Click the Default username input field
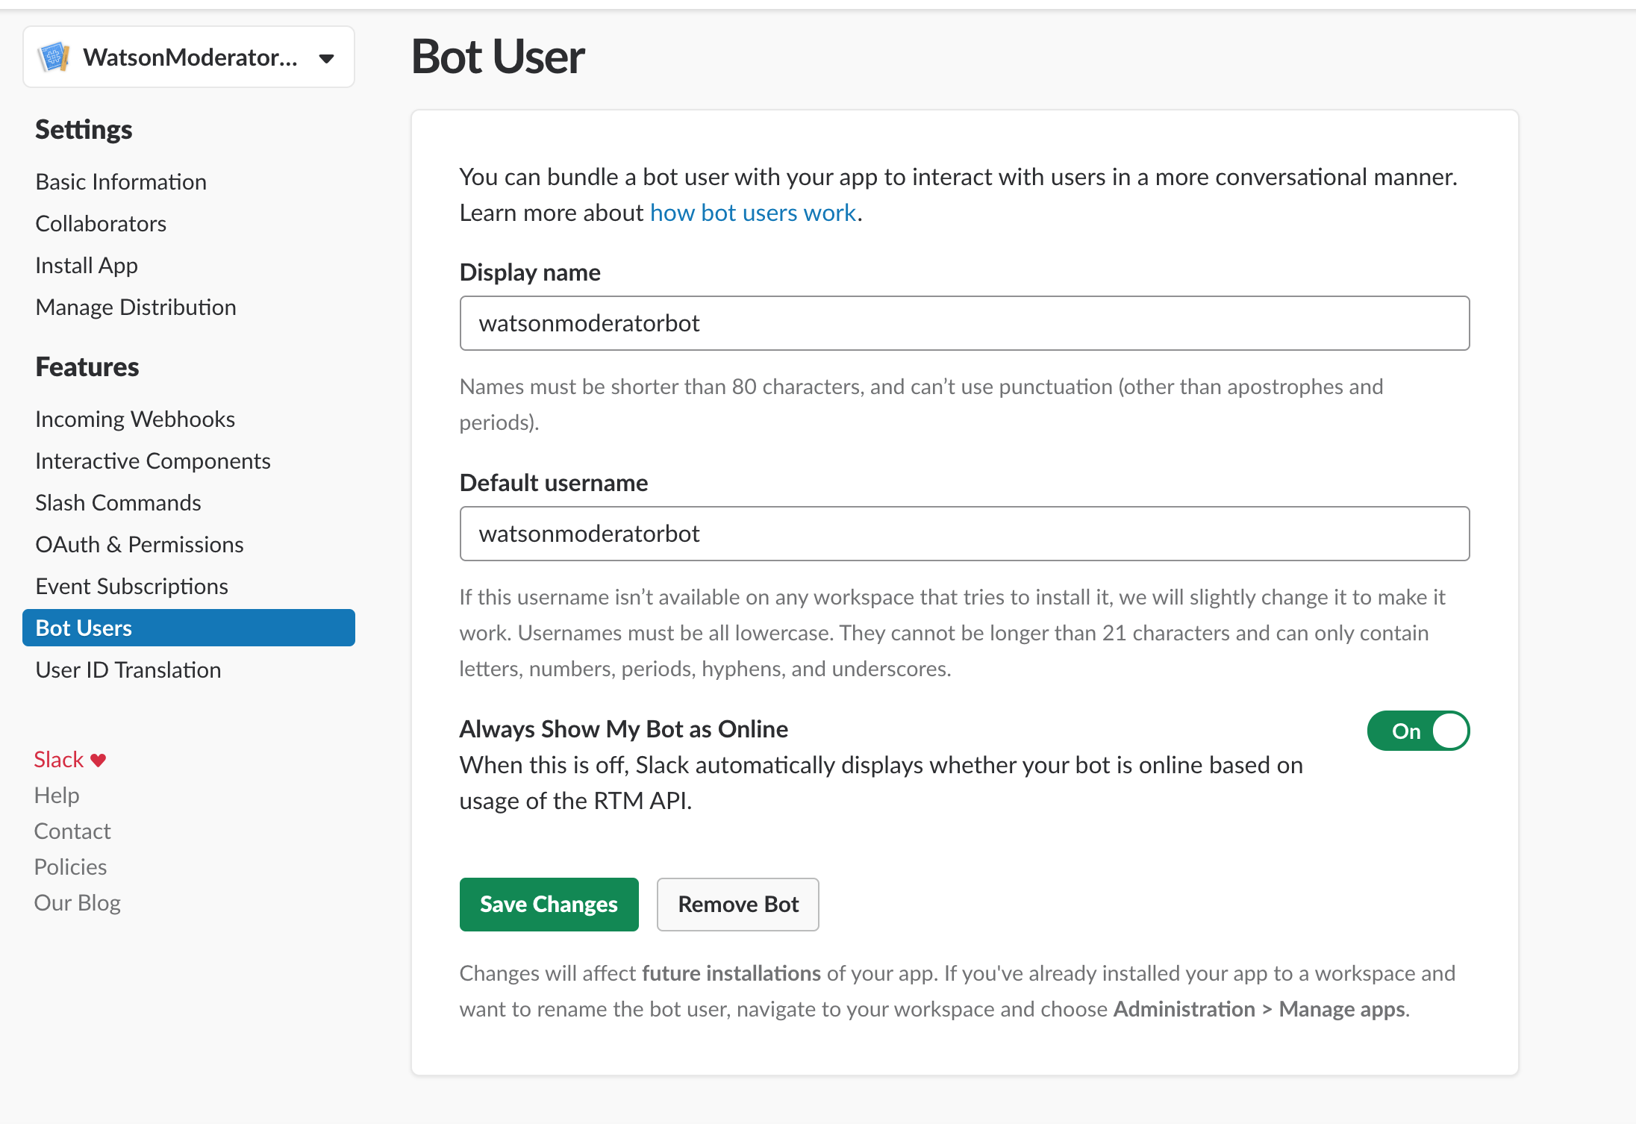Viewport: 1636px width, 1124px height. [x=964, y=534]
